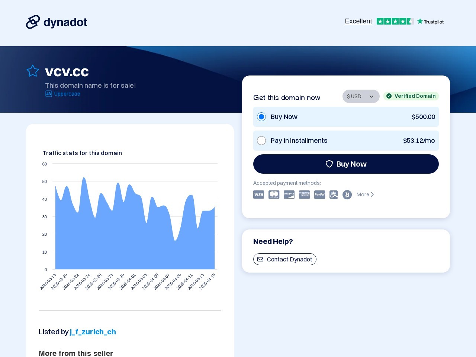The width and height of the screenshot is (476, 357).
Task: Click the PayPal payment icon
Action: (x=319, y=194)
